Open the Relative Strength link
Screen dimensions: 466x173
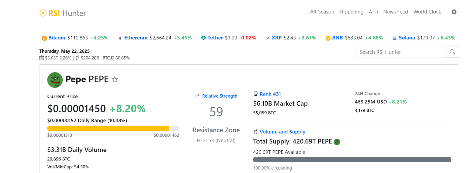click(220, 96)
